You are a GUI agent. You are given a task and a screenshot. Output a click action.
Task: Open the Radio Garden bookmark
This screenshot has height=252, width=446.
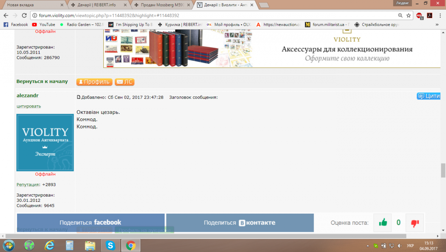pos(81,25)
